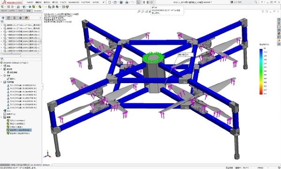
Task: Click the pushpin icon beside the menu bar
Action: tap(104, 2)
